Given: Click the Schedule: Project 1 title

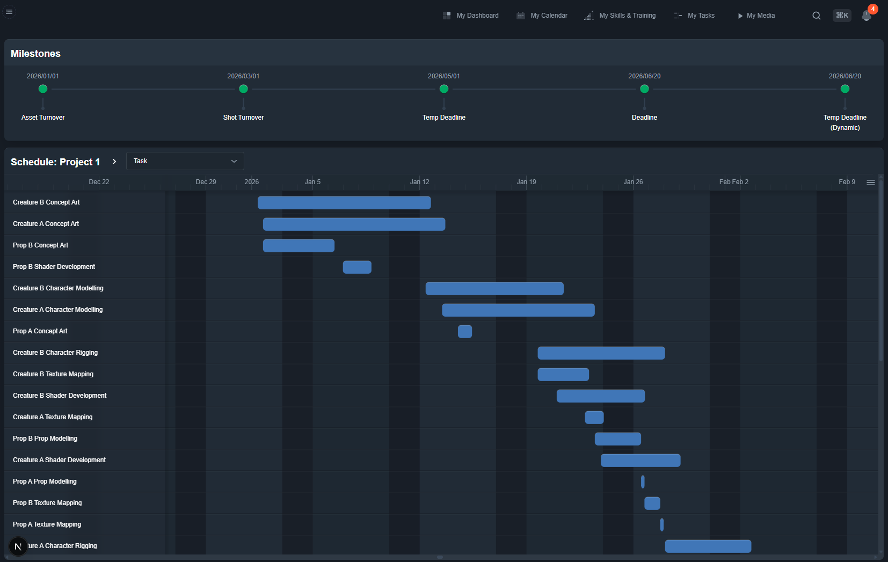Looking at the screenshot, I should pyautogui.click(x=55, y=162).
